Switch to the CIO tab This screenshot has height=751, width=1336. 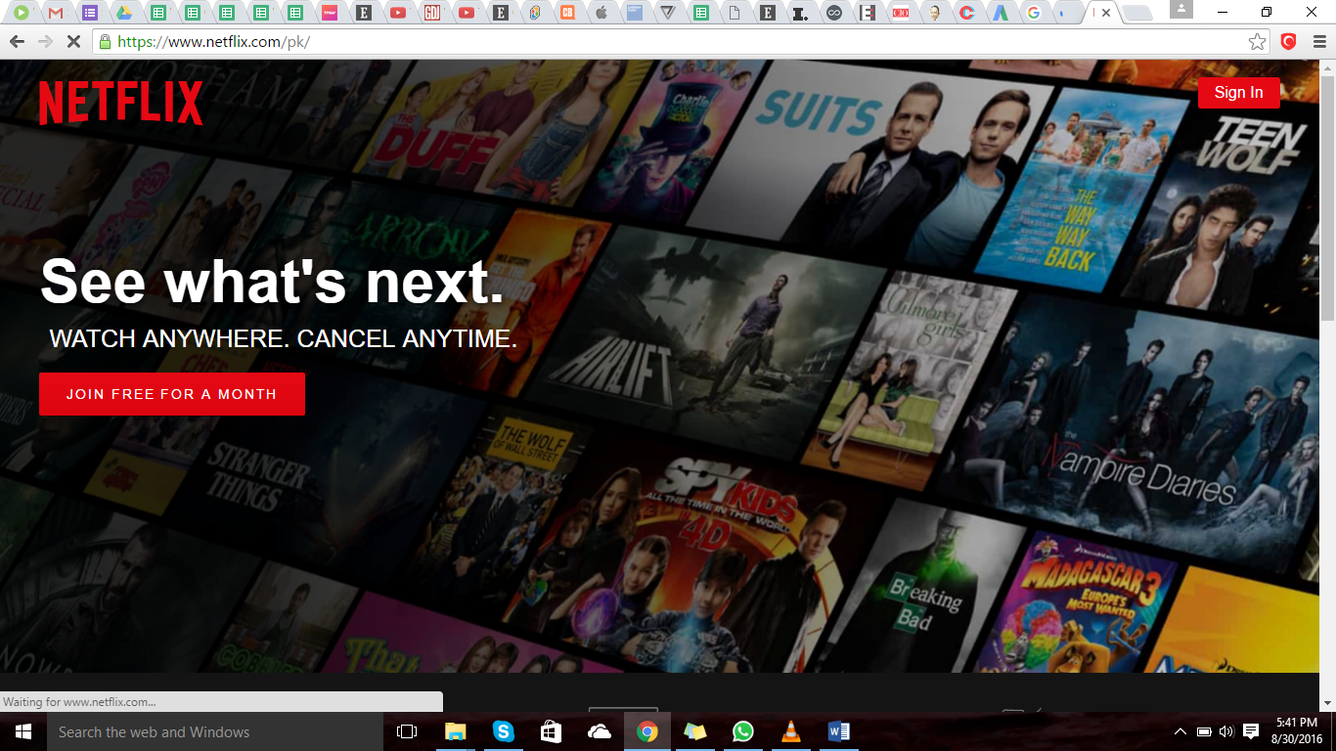(900, 13)
